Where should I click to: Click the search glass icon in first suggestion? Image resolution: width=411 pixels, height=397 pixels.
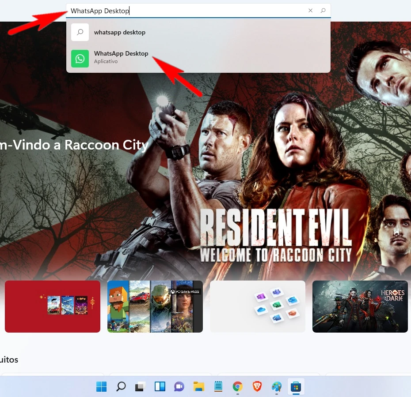(x=80, y=32)
